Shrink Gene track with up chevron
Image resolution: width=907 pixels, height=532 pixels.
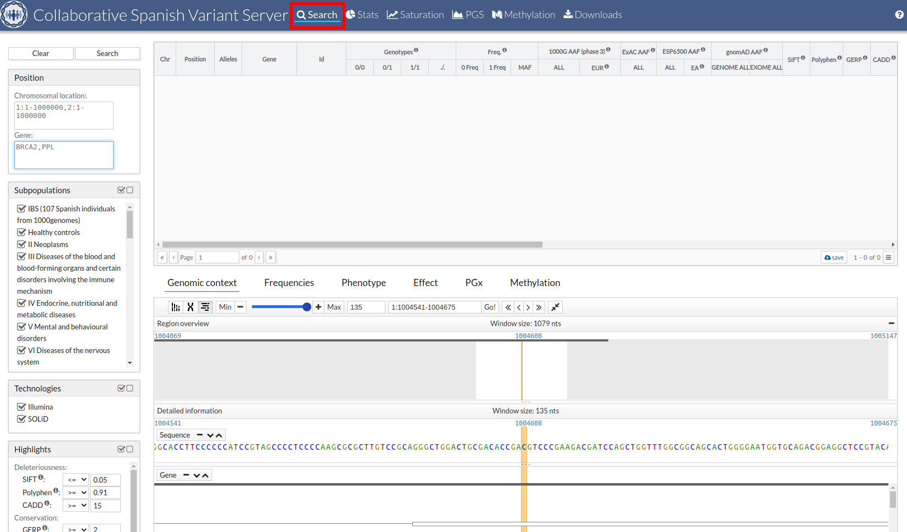point(205,475)
